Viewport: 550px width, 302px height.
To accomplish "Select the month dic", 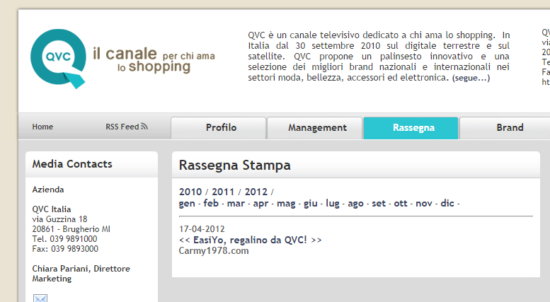I will [447, 203].
